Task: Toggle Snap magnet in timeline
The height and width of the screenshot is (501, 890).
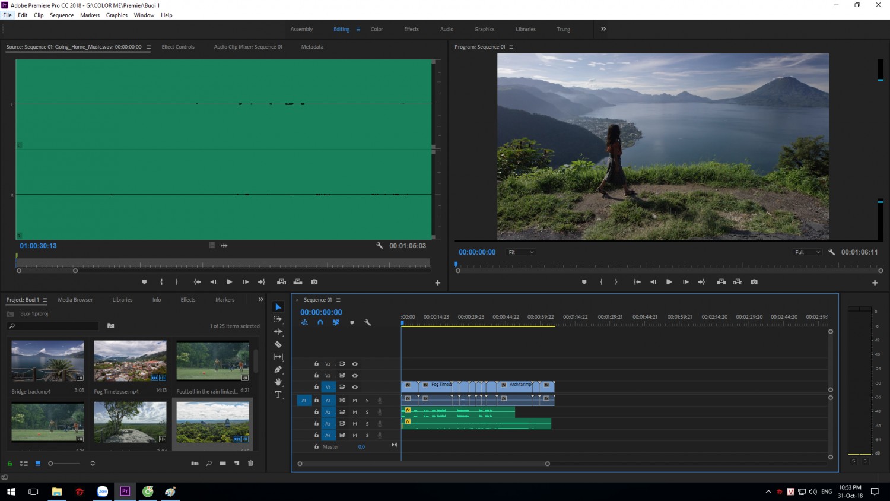Action: [x=320, y=323]
